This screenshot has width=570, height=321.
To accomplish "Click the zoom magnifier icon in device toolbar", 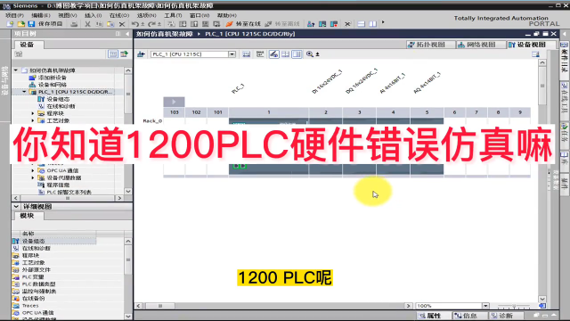I will [x=310, y=54].
